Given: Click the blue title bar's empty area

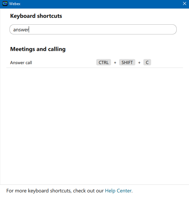Looking at the screenshot, I should point(101,4).
